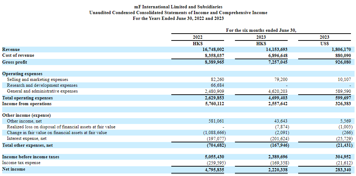
Task: Click the 'US$' currency header
Action: coord(325,44)
